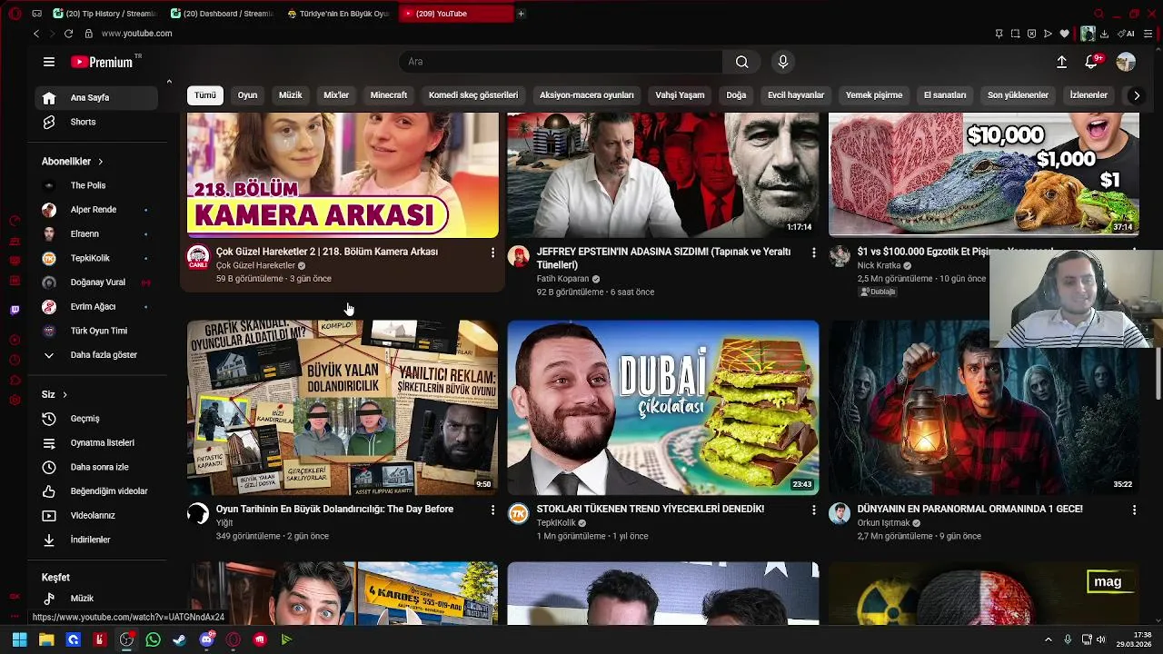Screen dimensions: 1163x654
Task: Open options menu for Dubai çikolatası video
Action: (814, 510)
